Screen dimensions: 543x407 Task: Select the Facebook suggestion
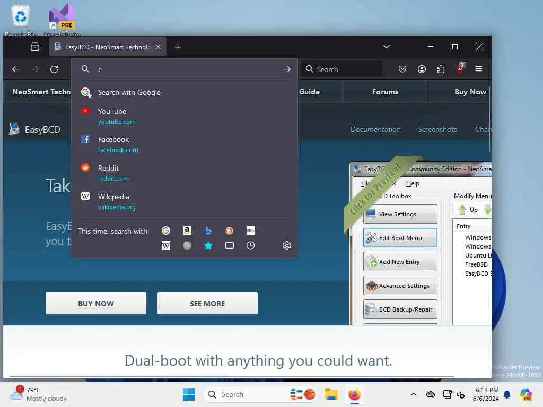click(184, 145)
